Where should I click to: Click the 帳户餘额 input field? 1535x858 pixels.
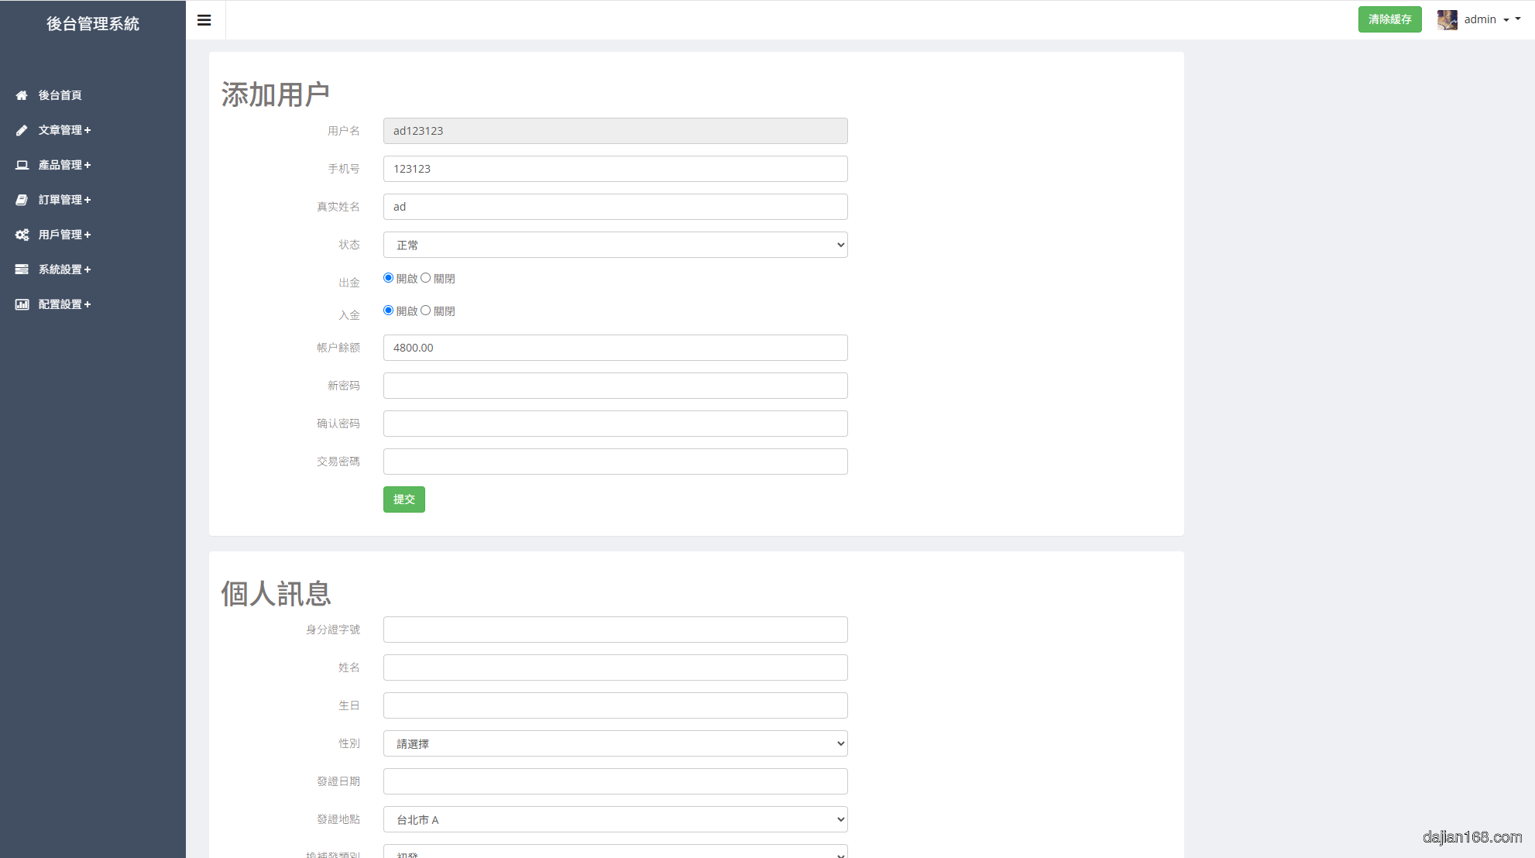[x=615, y=348]
